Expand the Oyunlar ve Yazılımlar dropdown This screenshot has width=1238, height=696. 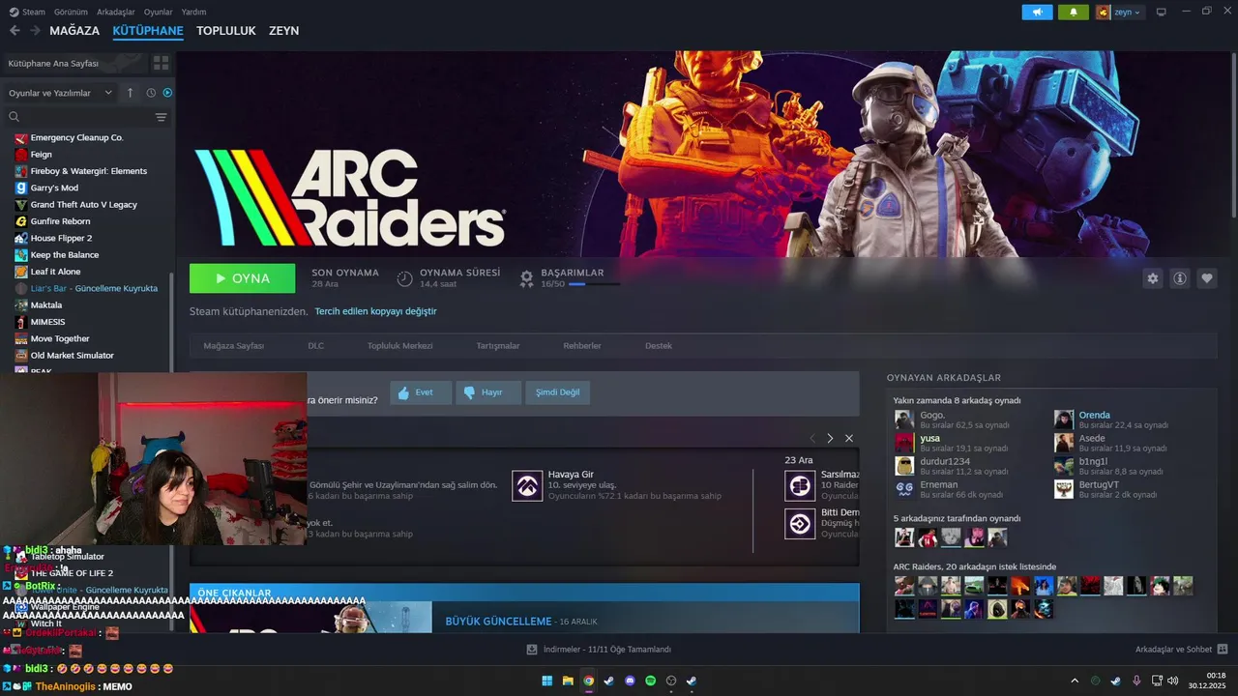62,93
